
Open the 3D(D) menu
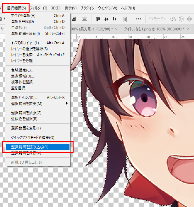click(x=56, y=8)
